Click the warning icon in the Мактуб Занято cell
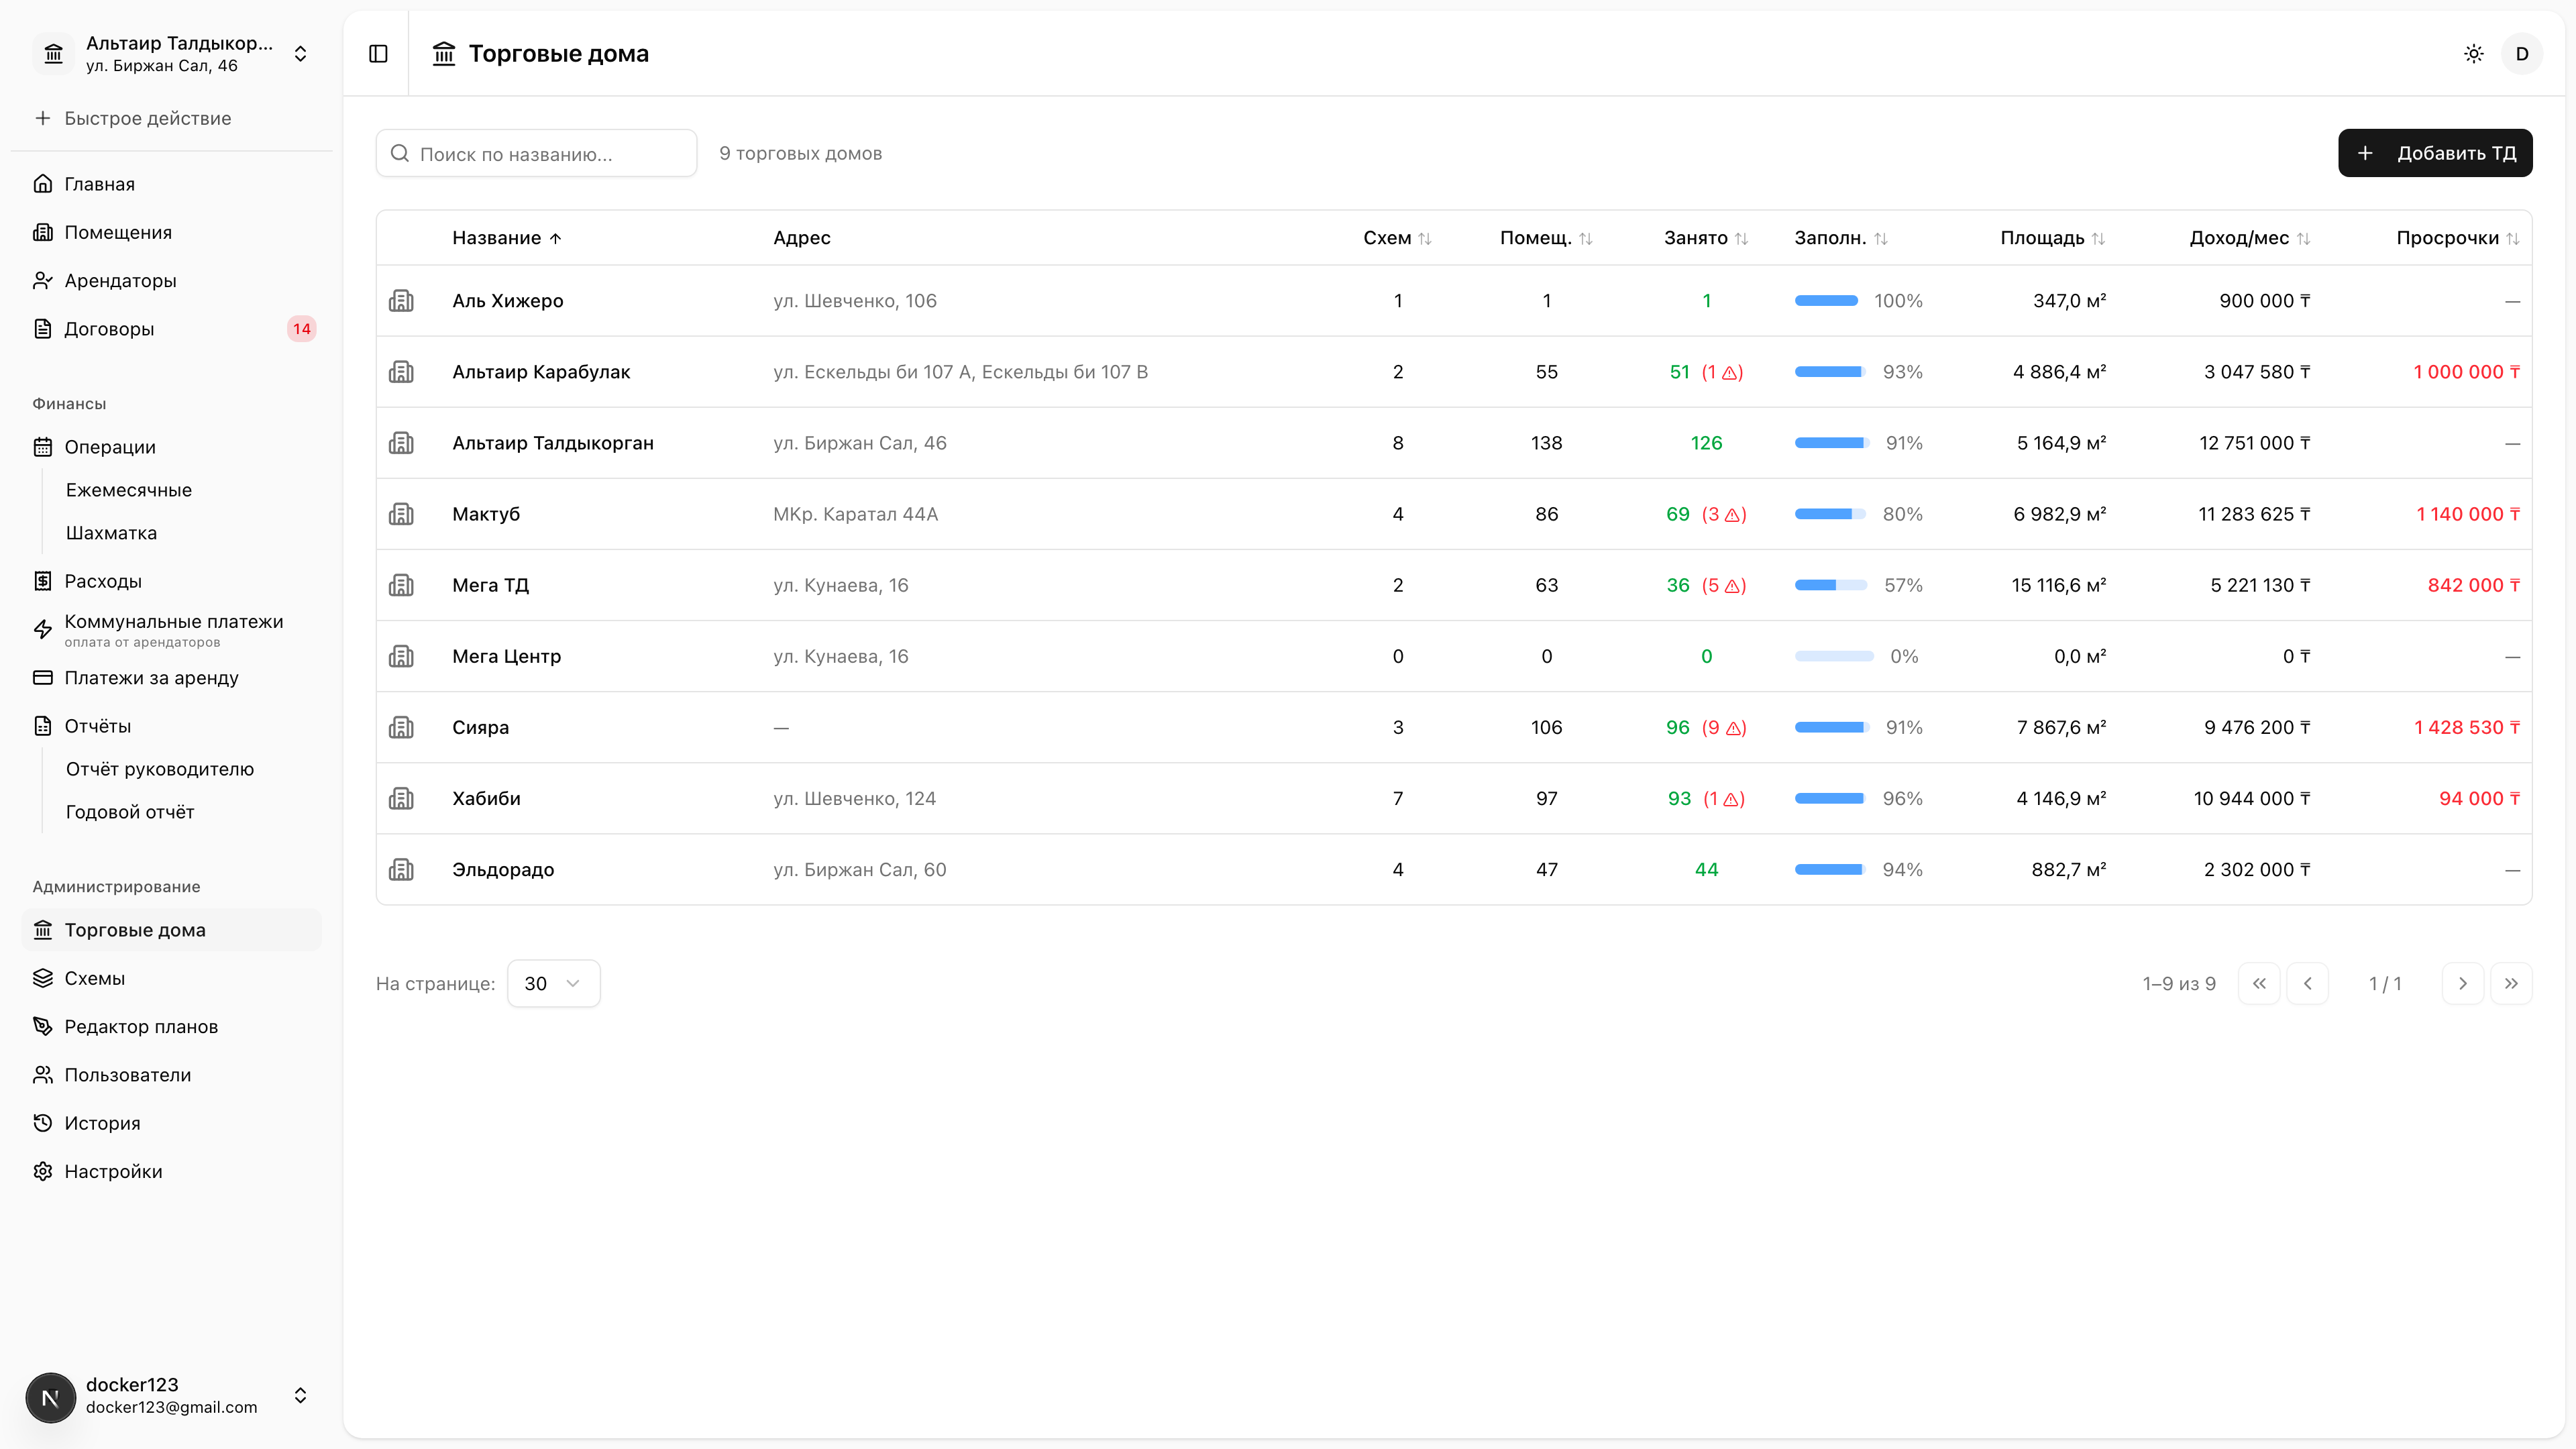 pyautogui.click(x=1732, y=515)
